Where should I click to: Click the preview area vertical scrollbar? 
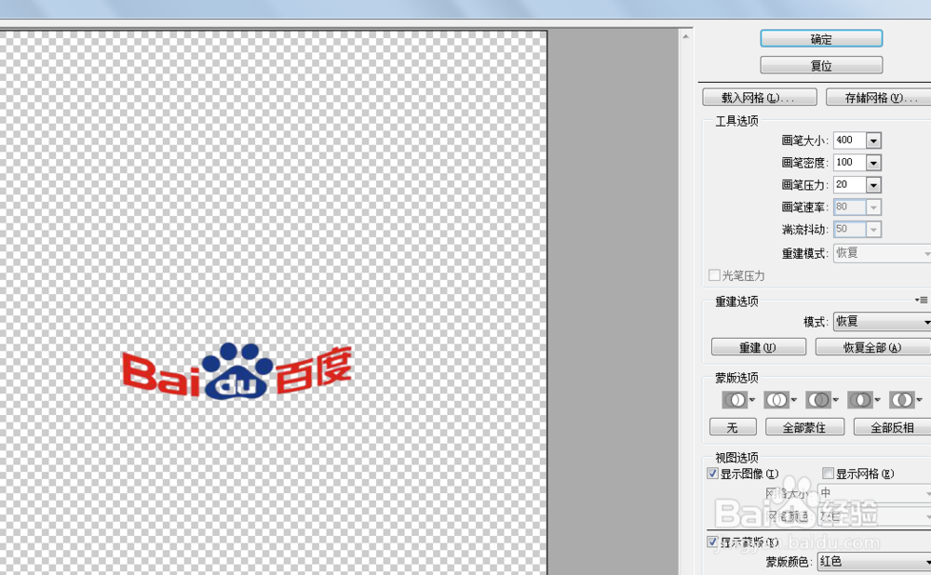tap(686, 279)
